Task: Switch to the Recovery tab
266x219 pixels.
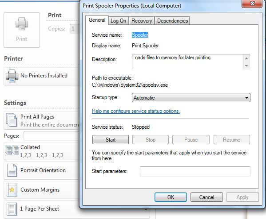Action: pos(142,21)
